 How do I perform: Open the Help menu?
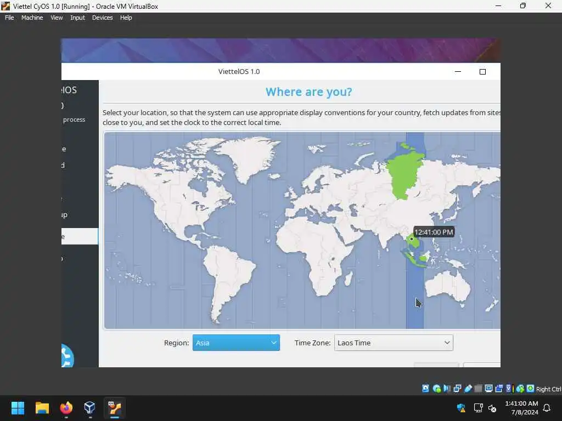(x=126, y=18)
